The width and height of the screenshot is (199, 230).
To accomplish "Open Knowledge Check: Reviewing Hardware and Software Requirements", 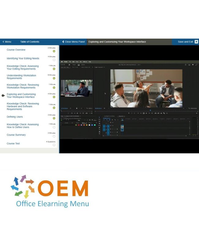I will [23, 106].
